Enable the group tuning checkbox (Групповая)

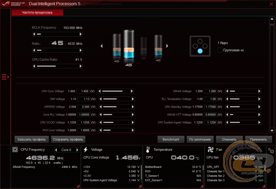tap(220, 50)
